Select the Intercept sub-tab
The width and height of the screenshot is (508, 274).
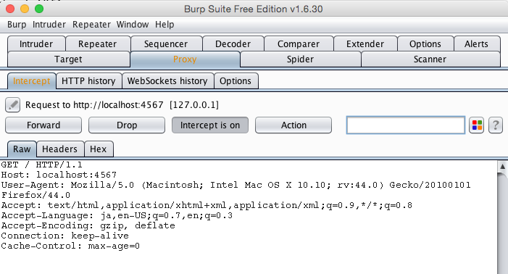pyautogui.click(x=31, y=81)
